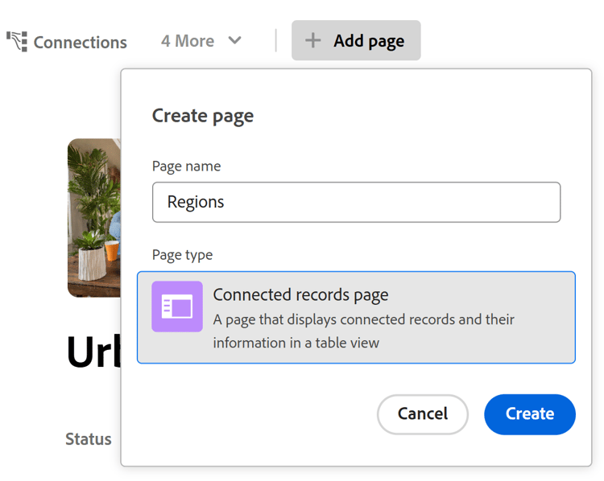Open the 4 More pages menu label
The height and width of the screenshot is (481, 604).
point(188,41)
